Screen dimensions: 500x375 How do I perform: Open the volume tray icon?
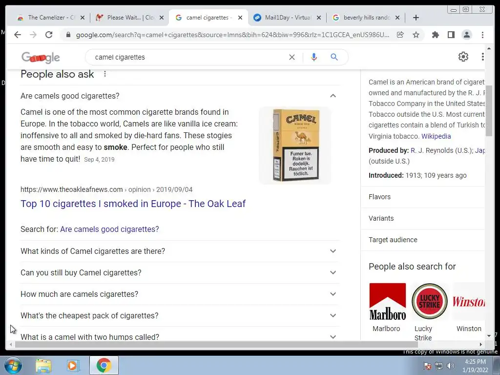451,366
